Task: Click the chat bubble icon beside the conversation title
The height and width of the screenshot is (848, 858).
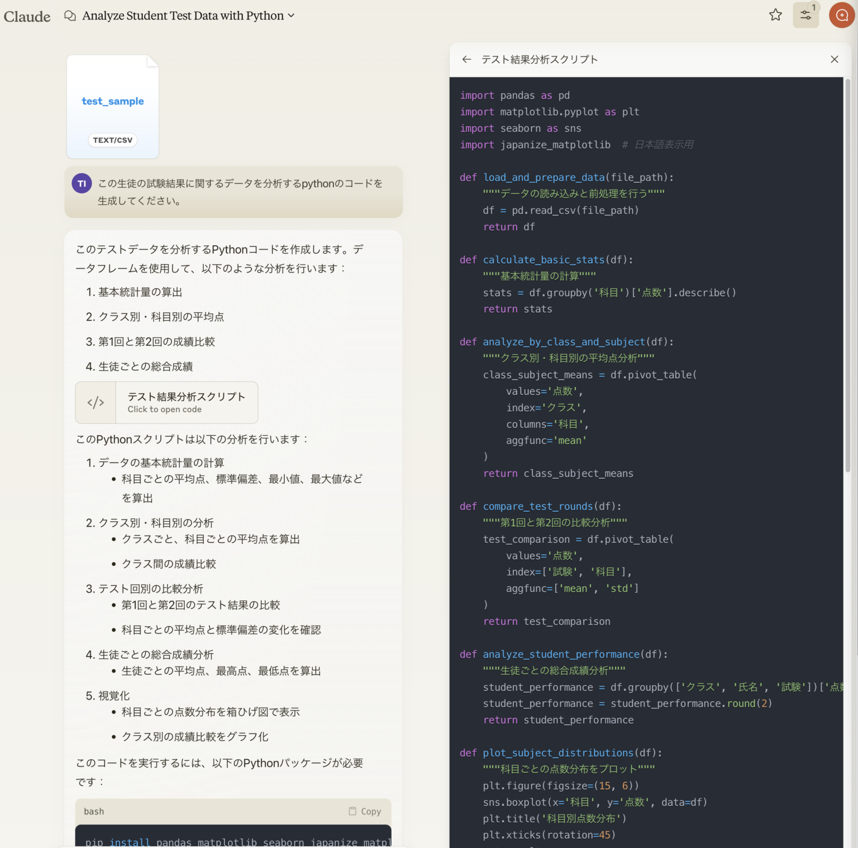Action: tap(69, 16)
